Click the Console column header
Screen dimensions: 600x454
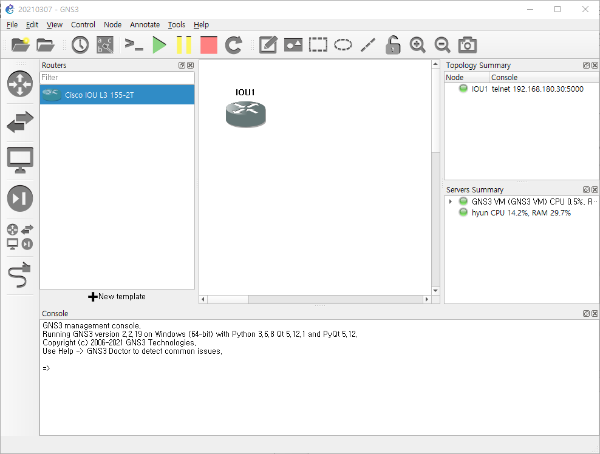(545, 77)
